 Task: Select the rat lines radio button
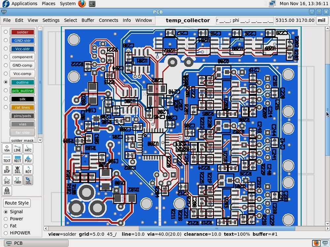coord(6,107)
